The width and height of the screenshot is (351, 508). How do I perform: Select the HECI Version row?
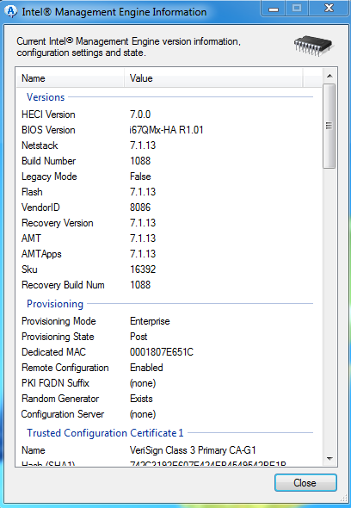coord(169,115)
